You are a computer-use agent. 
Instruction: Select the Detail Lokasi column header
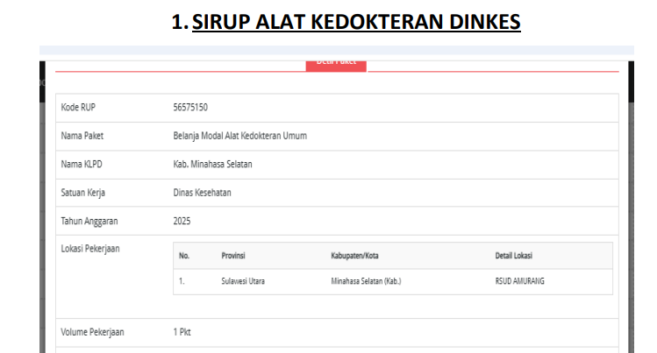[x=514, y=256]
